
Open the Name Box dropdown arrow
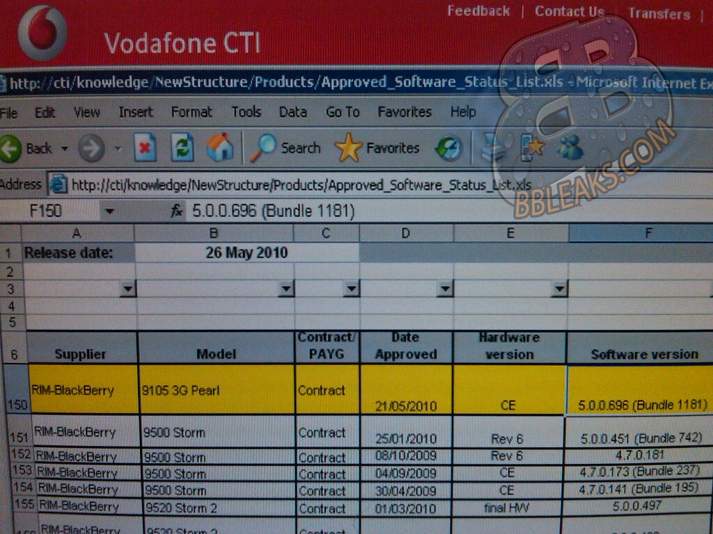click(109, 211)
